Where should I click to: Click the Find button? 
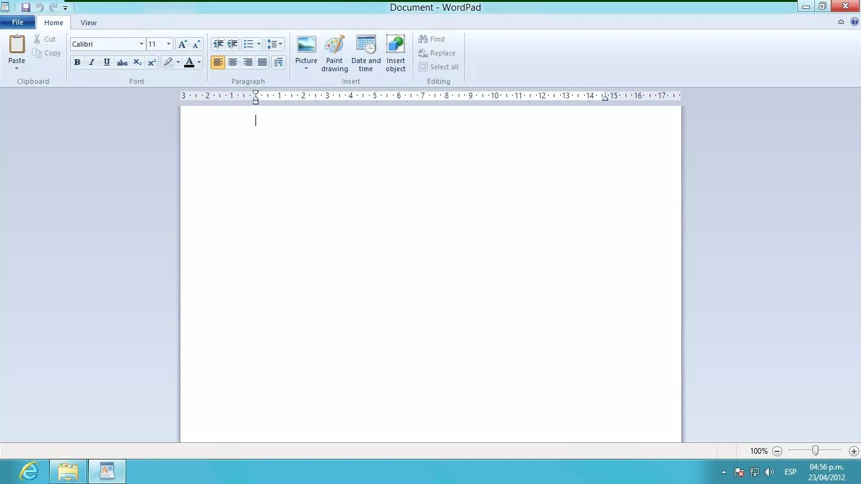(x=432, y=39)
